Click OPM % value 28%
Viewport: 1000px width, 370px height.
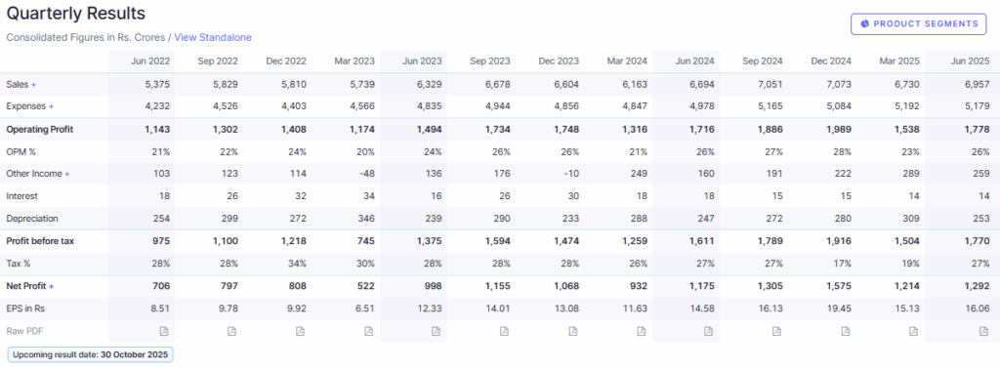pyautogui.click(x=843, y=152)
